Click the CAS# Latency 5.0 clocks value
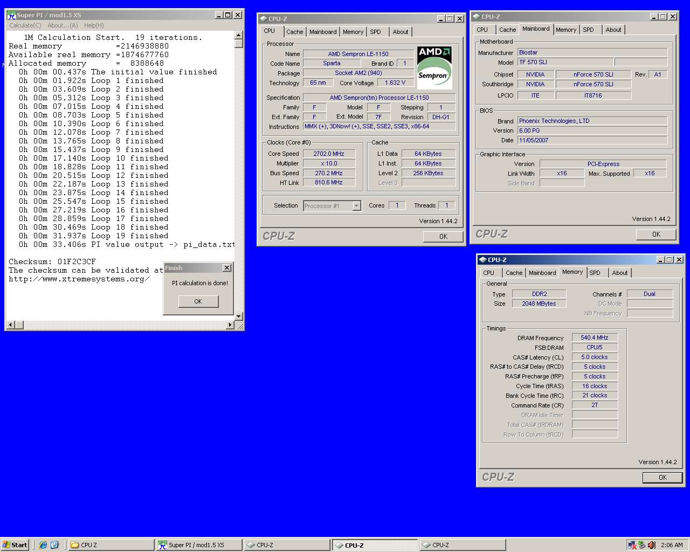This screenshot has height=552, width=690. [595, 357]
